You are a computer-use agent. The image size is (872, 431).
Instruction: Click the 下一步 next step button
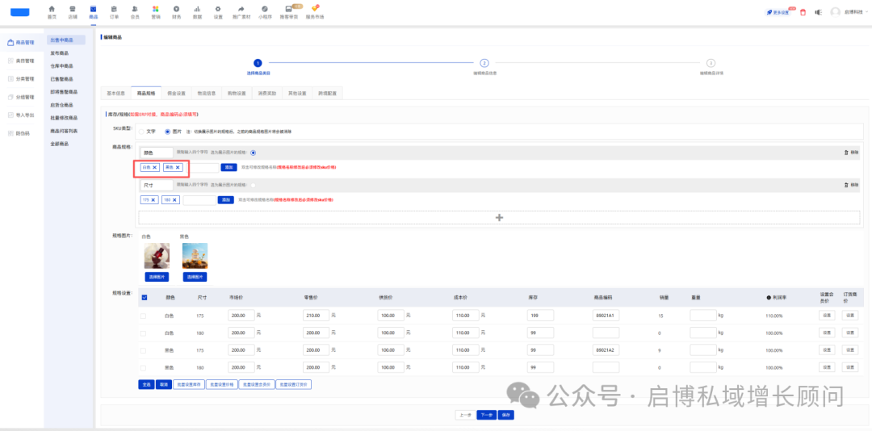point(486,415)
